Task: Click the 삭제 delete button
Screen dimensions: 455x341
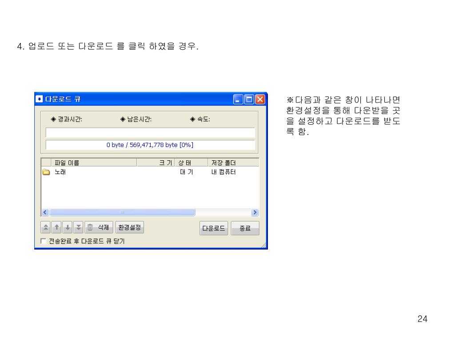Action: point(99,227)
